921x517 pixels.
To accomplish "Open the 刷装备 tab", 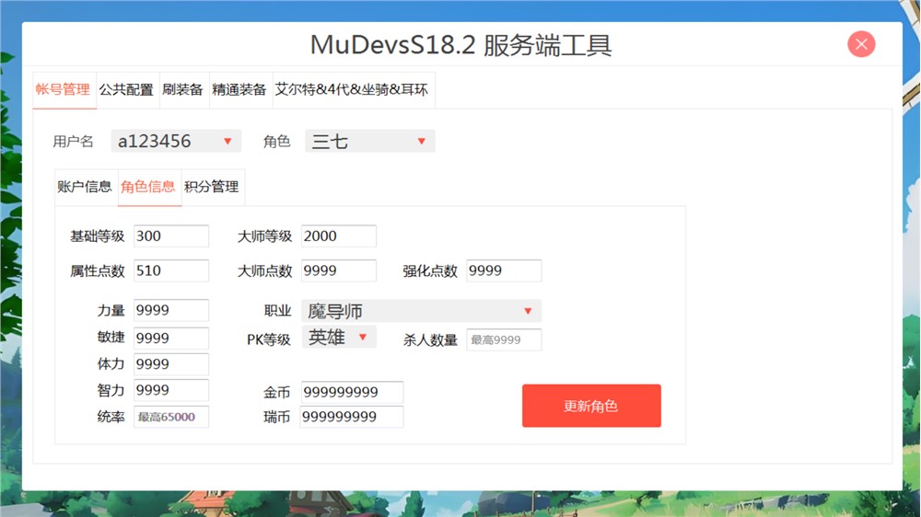I will 183,90.
